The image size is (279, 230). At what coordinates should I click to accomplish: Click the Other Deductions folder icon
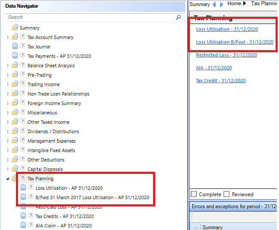click(15, 159)
